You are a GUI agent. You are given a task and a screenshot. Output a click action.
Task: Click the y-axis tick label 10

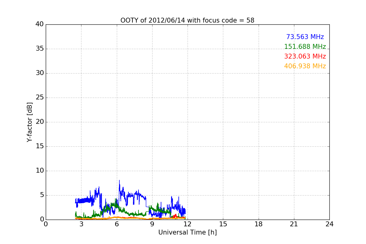click(40, 171)
